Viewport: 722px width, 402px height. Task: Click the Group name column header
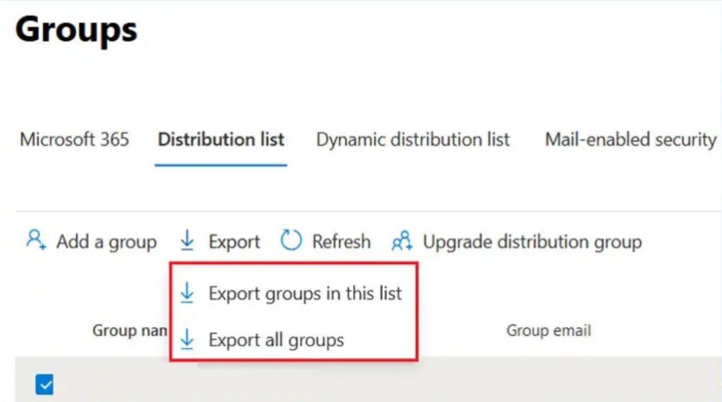tap(130, 330)
